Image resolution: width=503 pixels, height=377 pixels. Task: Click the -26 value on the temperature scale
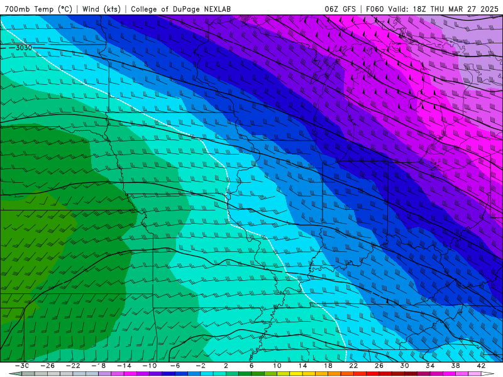click(x=48, y=366)
